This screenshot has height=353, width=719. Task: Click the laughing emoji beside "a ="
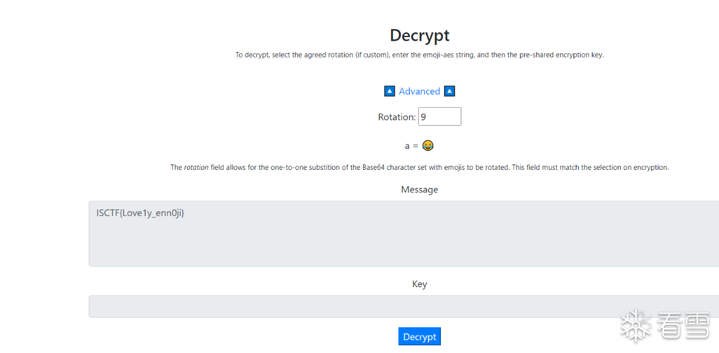(428, 145)
